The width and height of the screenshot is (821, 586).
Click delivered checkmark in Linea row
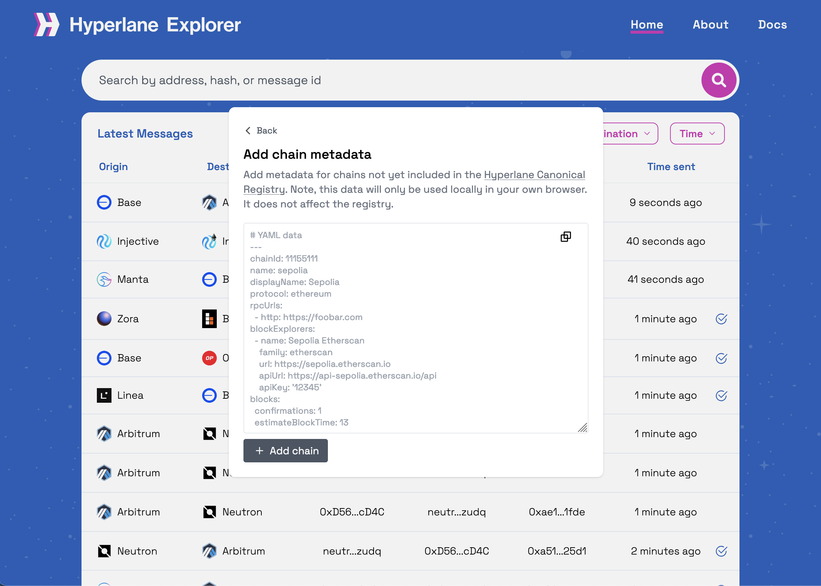tap(721, 395)
